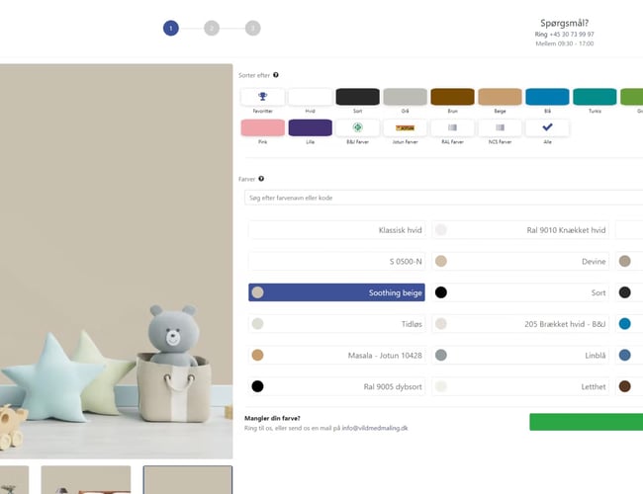
Task: Focus the color name search field
Action: coord(444,198)
